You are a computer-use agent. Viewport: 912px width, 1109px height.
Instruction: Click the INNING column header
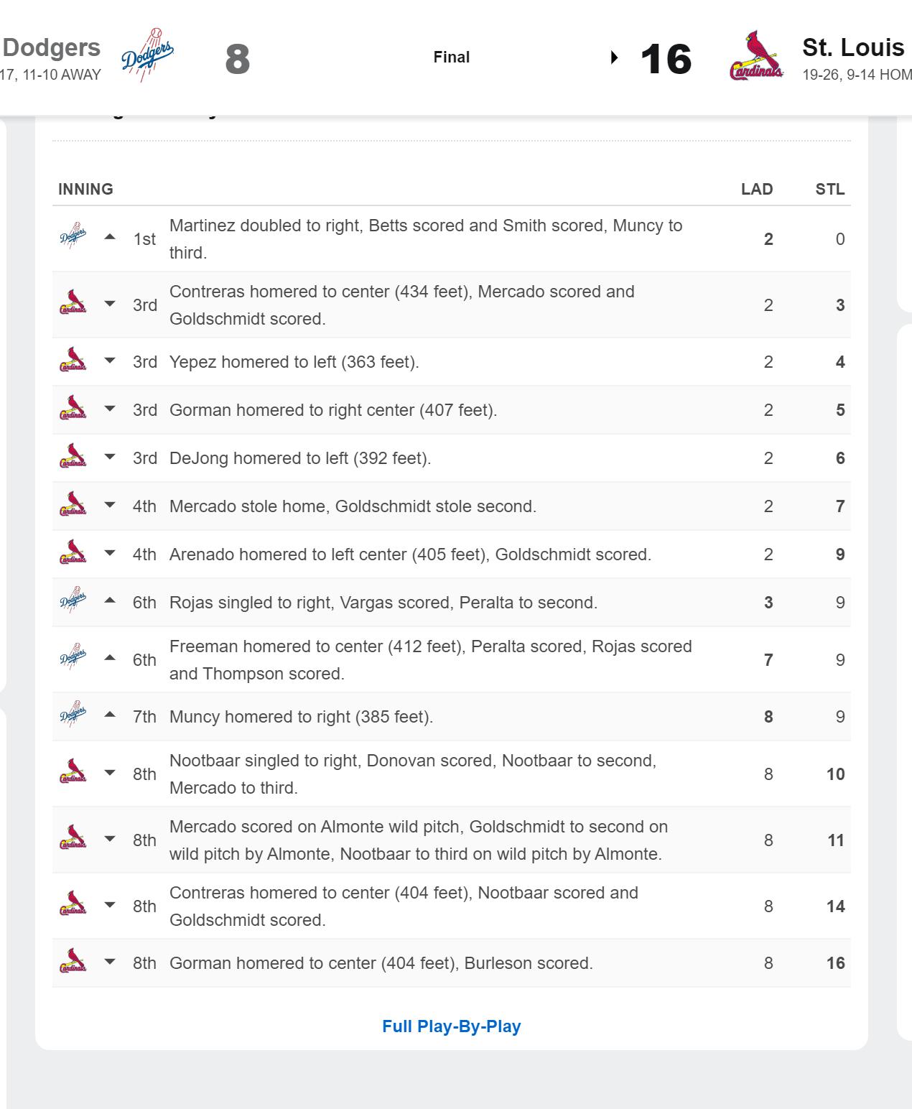[x=86, y=189]
